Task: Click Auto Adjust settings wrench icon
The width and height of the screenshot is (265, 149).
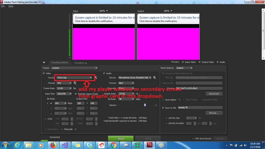Action: click(x=179, y=100)
